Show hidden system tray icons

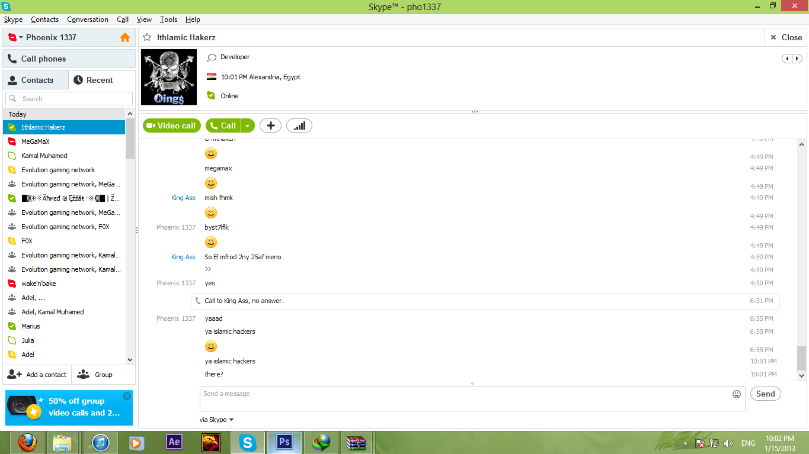[686, 443]
